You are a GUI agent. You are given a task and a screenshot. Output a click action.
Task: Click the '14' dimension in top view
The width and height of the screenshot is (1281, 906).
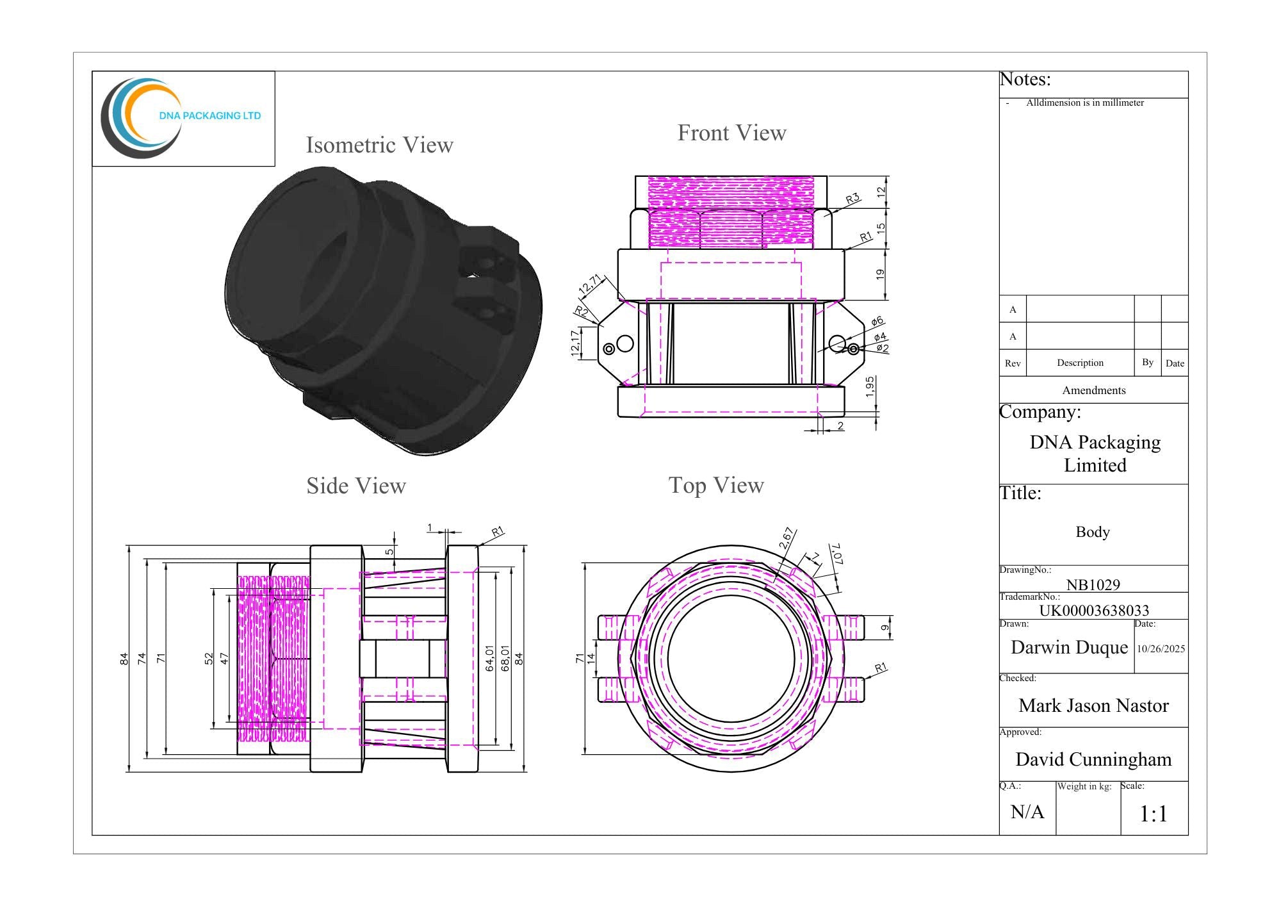(591, 657)
